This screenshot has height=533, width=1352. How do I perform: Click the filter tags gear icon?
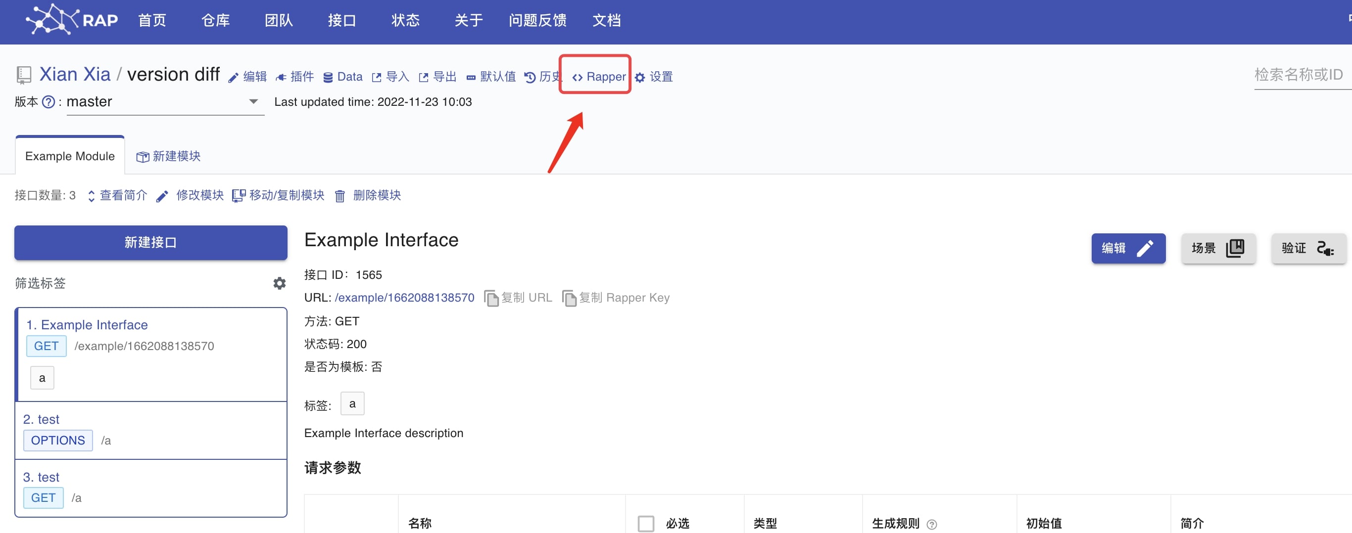click(x=279, y=283)
